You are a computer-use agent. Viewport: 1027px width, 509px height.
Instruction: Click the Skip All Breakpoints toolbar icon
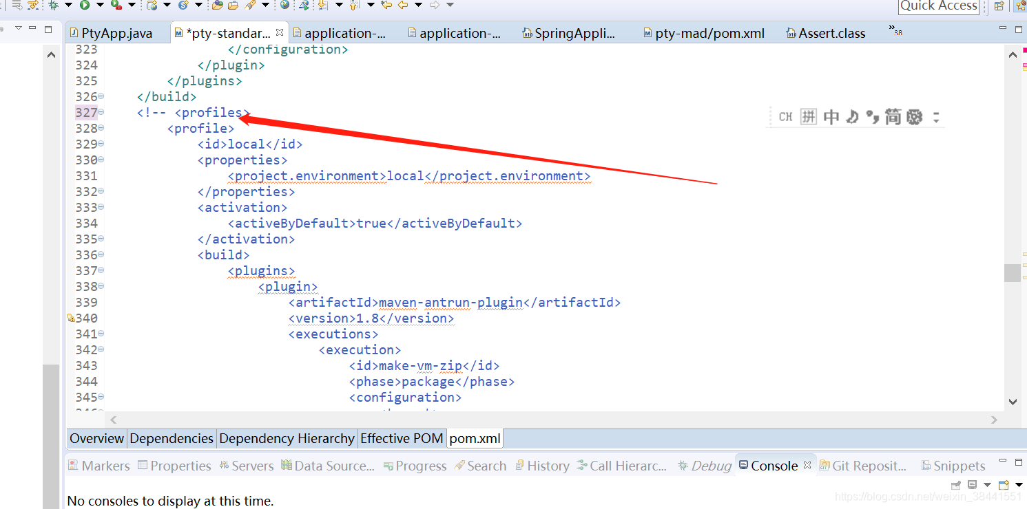(x=17, y=5)
